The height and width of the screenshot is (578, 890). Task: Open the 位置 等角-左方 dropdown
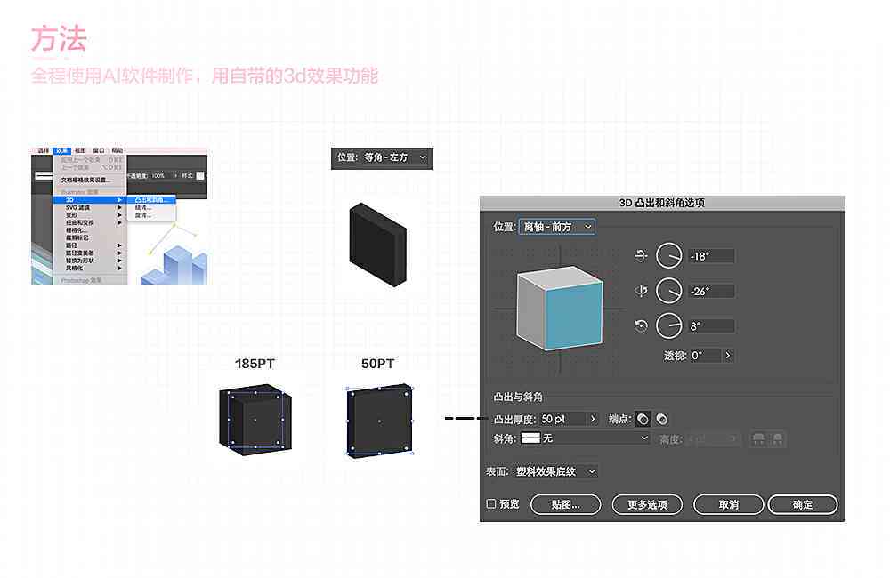pos(395,157)
